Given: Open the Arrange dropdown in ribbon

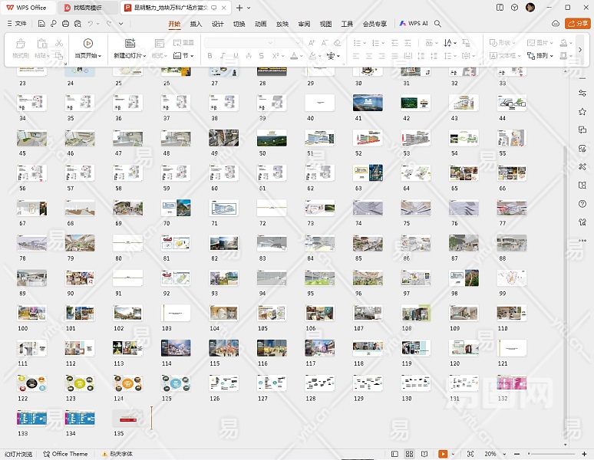Looking at the screenshot, I should (543, 56).
